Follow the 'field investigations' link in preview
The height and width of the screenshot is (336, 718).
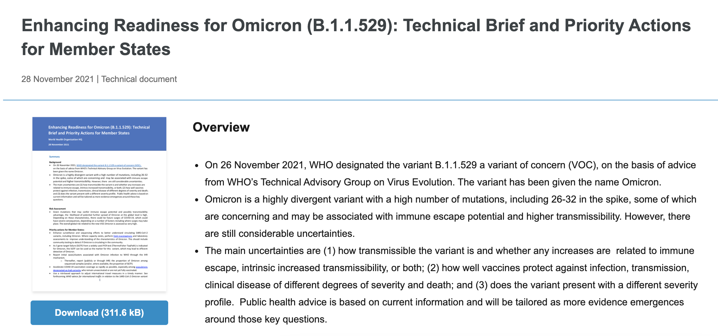coord(123,236)
